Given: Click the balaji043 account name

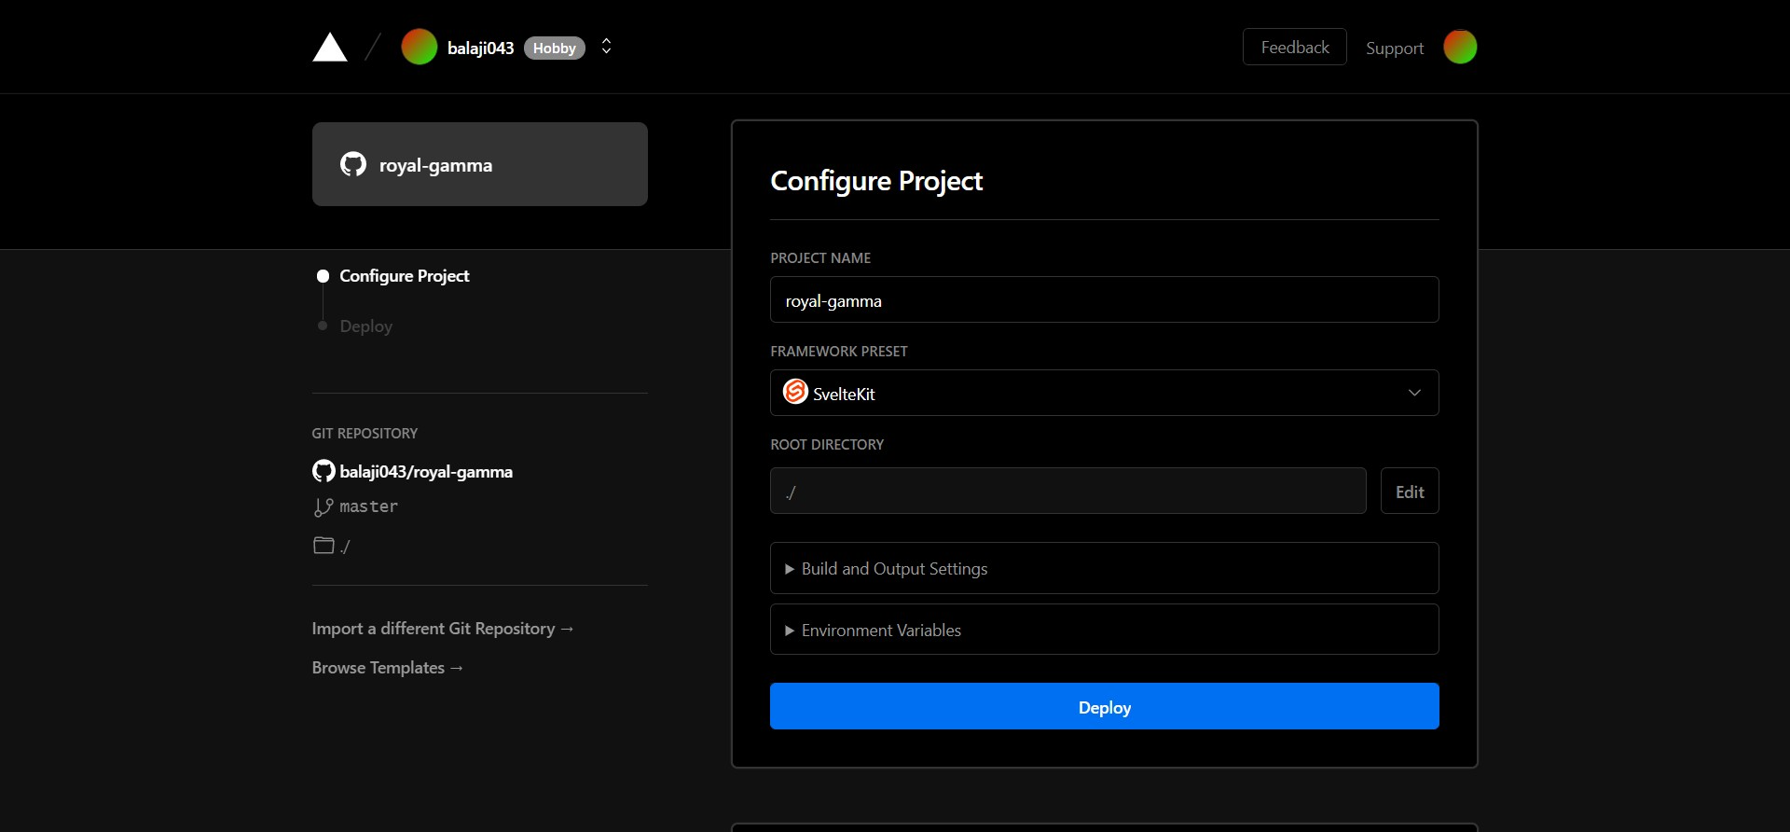Looking at the screenshot, I should pos(480,48).
